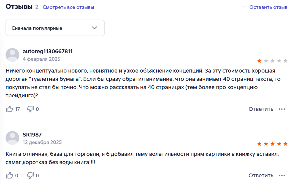The width and height of the screenshot is (292, 187).
Task: Click Оставить отзыв to write review
Action: click(x=268, y=7)
